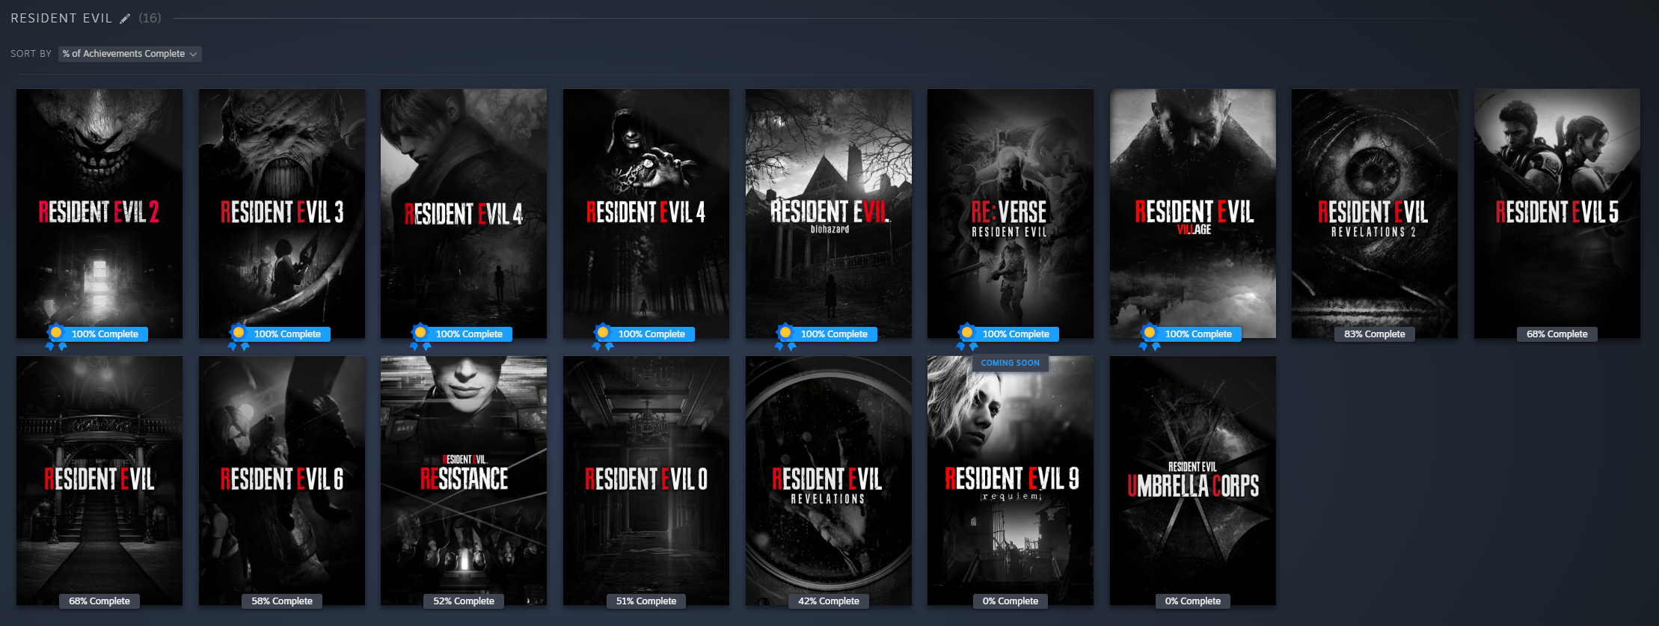Click '100% Complete' on Leon's Resident Evil 4

tap(470, 334)
